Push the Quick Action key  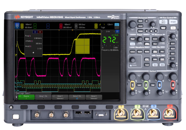coord(162,59)
